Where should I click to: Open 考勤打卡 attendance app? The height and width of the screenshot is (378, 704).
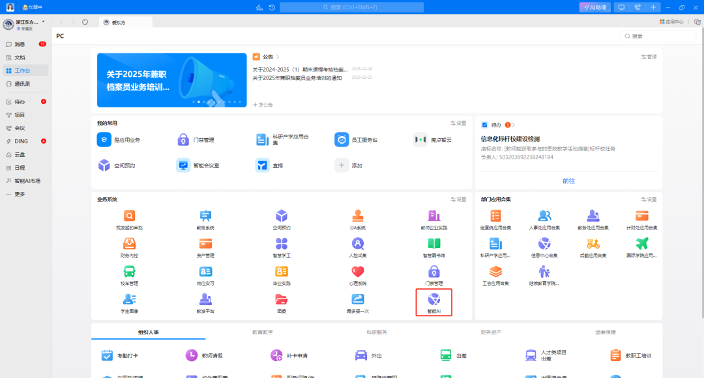click(x=108, y=356)
